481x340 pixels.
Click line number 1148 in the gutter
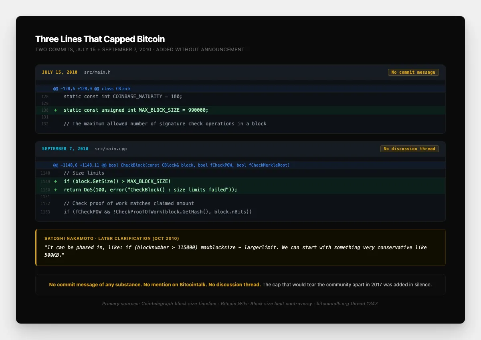pyautogui.click(x=45, y=173)
